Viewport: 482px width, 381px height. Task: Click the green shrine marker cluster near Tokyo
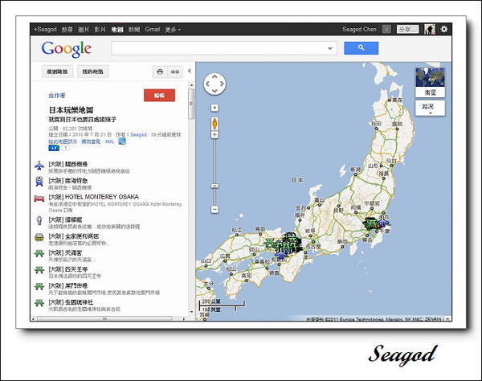tap(371, 223)
